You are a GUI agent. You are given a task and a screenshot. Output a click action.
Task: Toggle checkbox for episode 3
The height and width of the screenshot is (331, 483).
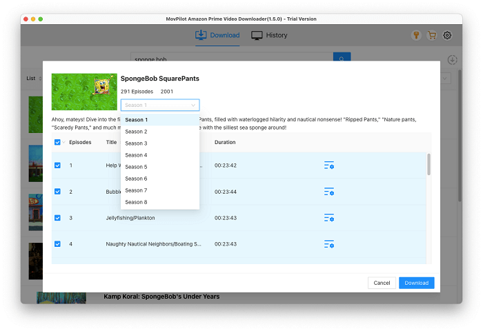coord(57,218)
